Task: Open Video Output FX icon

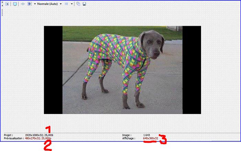Action: click(23, 4)
